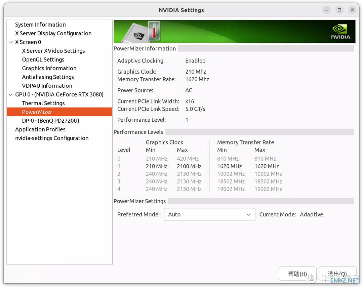This screenshot has width=363, height=287.
Task: Click level 3 min graphics clock '240 MHz'
Action: pyautogui.click(x=157, y=181)
